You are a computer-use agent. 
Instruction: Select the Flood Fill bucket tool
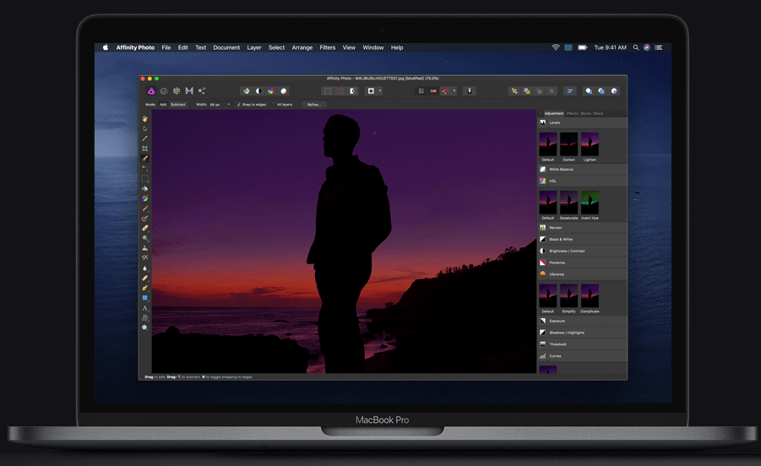144,188
